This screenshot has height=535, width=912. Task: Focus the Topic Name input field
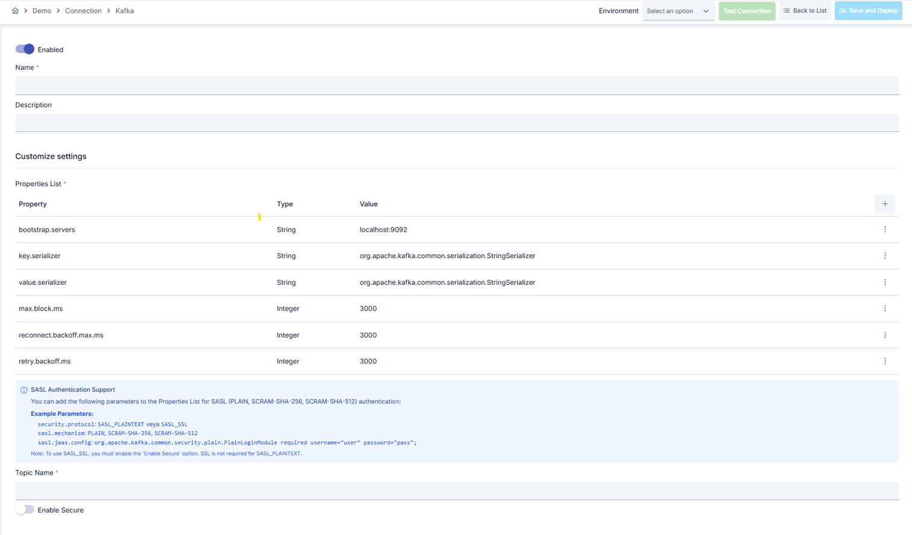tap(457, 490)
